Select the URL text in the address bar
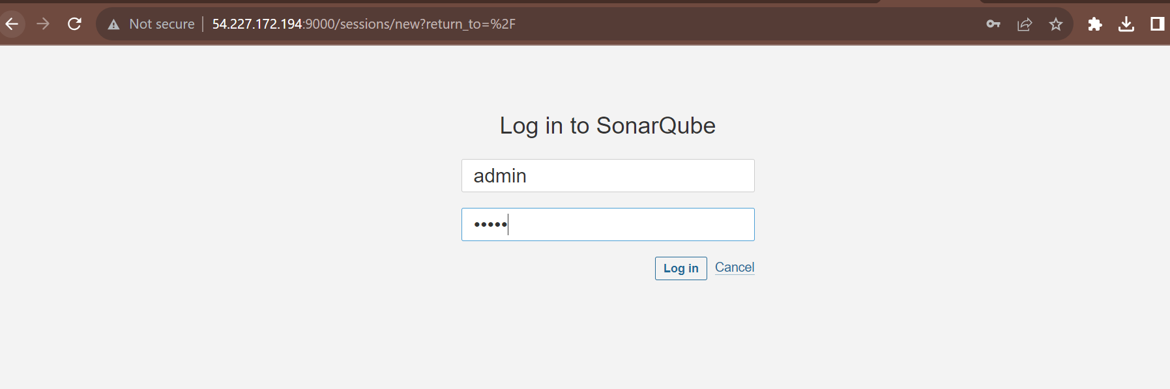This screenshot has width=1170, height=389. (364, 24)
